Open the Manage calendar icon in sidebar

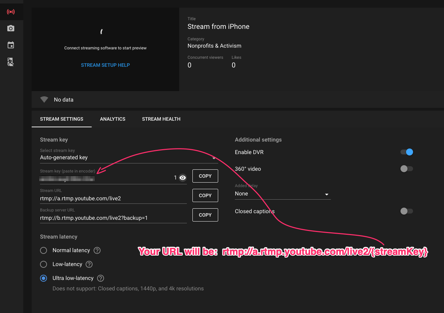coord(11,45)
